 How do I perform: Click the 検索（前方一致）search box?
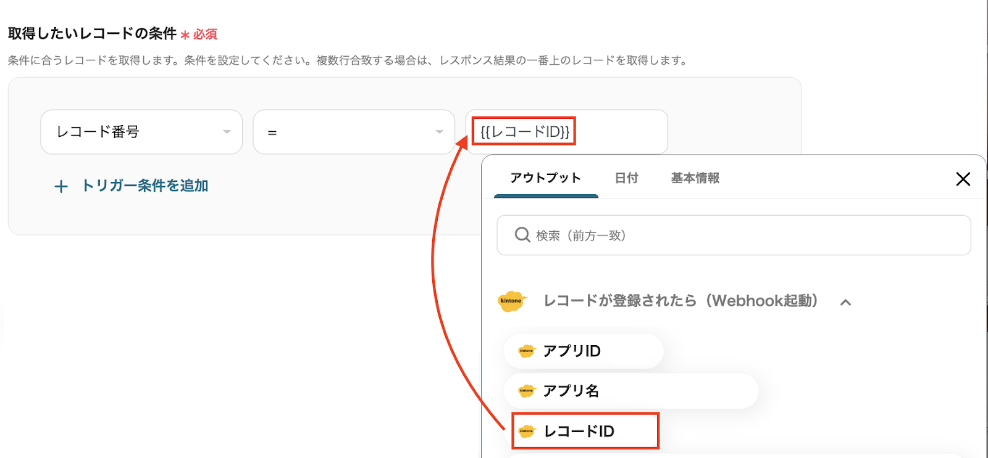pyautogui.click(x=734, y=235)
